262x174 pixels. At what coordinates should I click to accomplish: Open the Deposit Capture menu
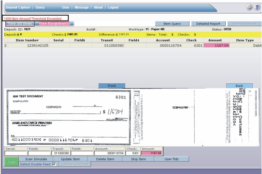coord(18,7)
